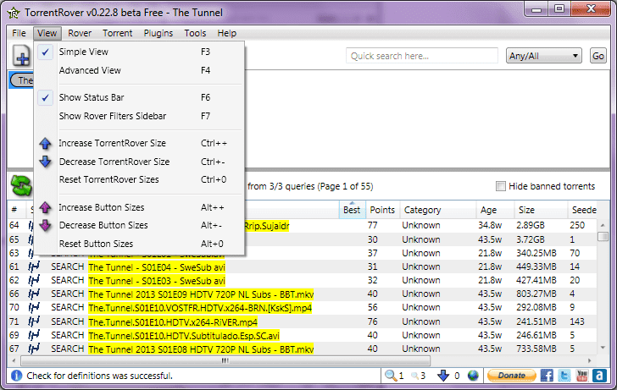Viewport: 617px width, 390px height.
Task: Click the TorrentRover star icon in title bar
Action: coord(14,13)
